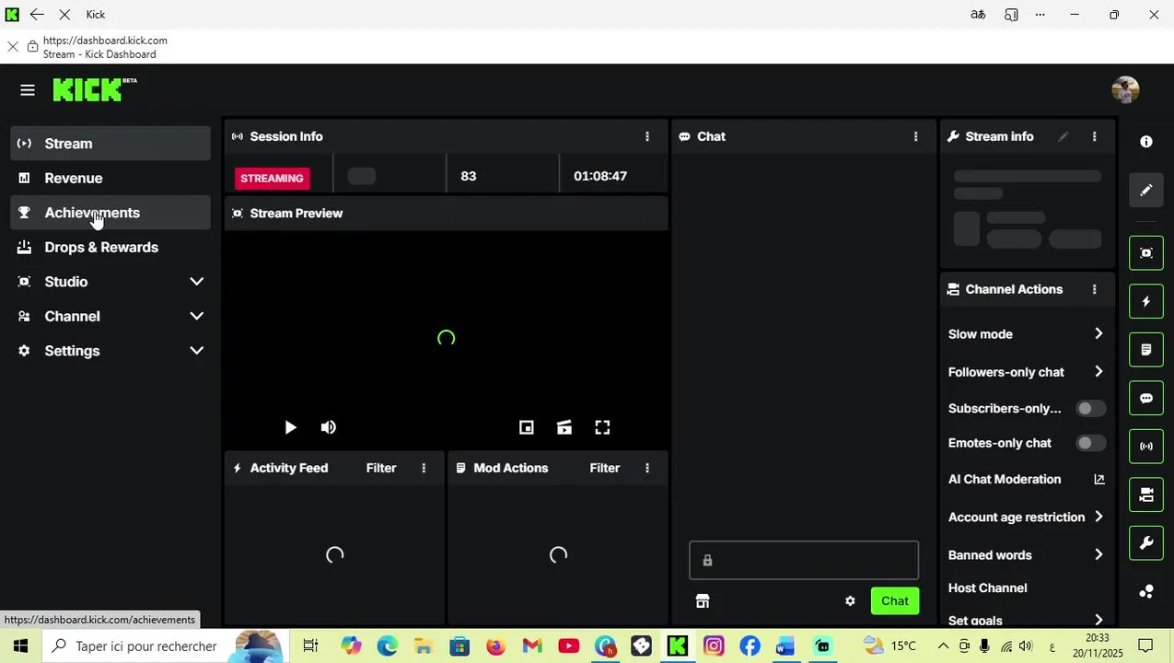The height and width of the screenshot is (663, 1174).
Task: Expand Slow mode settings
Action: point(1027,334)
